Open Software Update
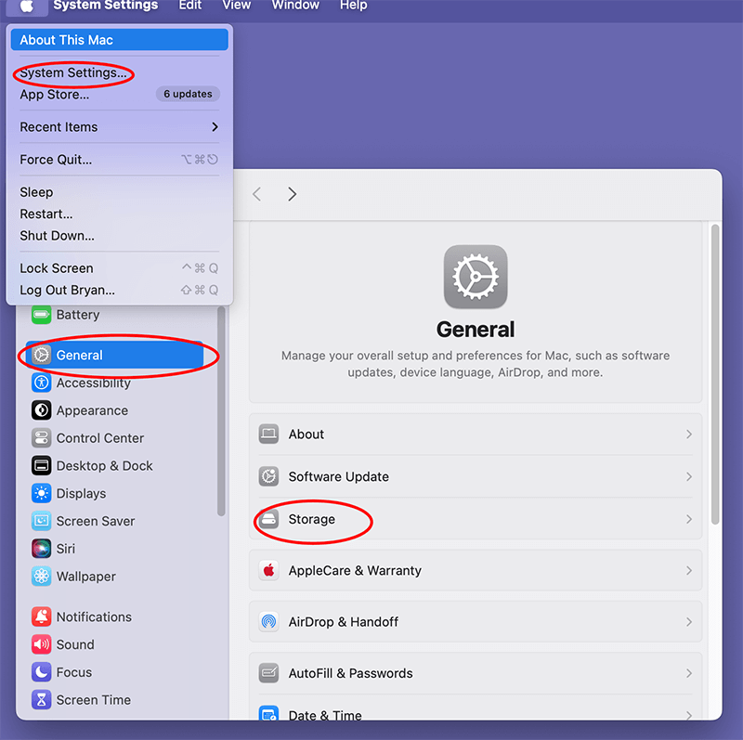Image resolution: width=743 pixels, height=740 pixels. tap(476, 476)
